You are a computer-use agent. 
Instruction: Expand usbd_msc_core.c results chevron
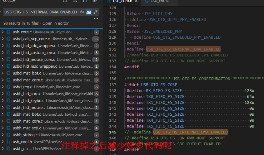pyautogui.click(x=3, y=80)
